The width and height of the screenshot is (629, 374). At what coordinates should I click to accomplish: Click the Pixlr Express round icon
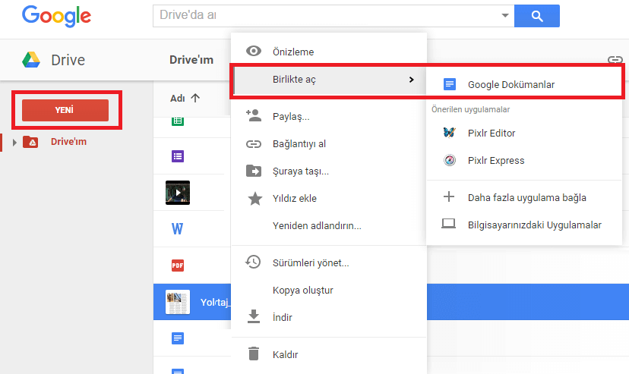tap(450, 160)
